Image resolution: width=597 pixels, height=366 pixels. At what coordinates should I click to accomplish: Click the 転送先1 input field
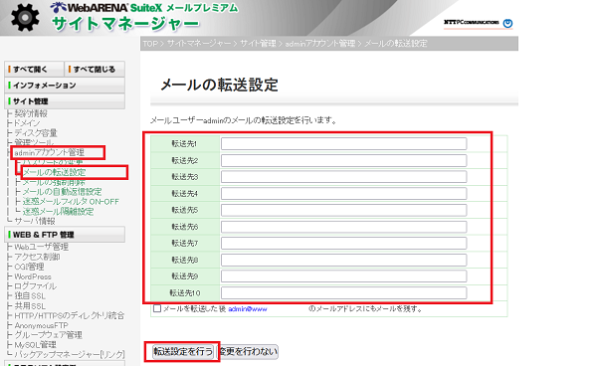click(x=344, y=144)
